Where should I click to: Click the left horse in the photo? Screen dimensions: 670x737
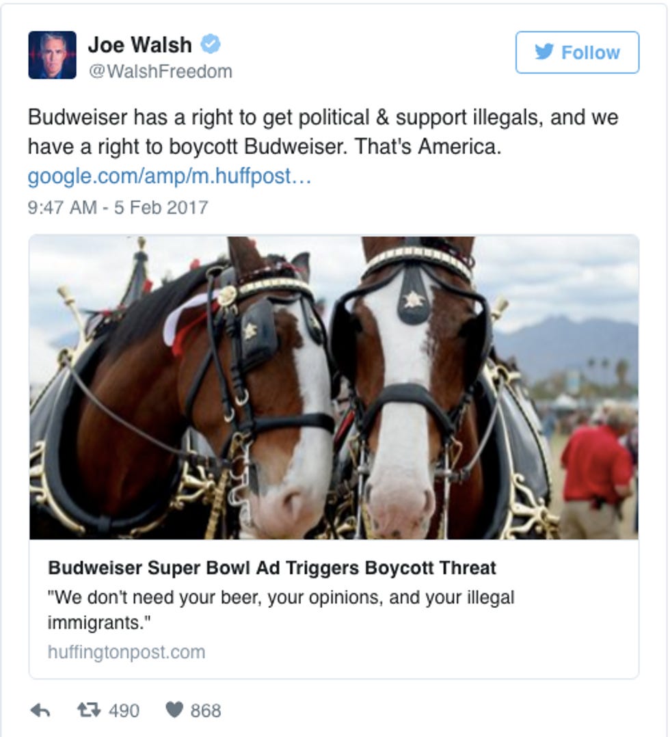pos(188,390)
